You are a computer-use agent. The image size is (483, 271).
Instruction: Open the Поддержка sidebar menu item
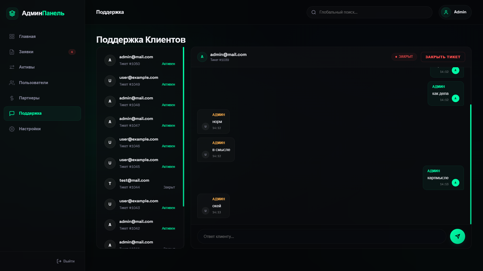pos(42,113)
